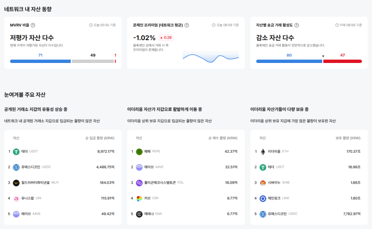The image size is (372, 229).
Task: Click the 42.37억 net purchase value
Action: click(x=231, y=151)
